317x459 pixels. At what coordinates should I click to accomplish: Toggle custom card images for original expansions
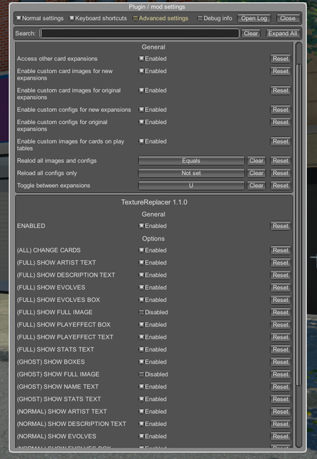[x=142, y=90]
